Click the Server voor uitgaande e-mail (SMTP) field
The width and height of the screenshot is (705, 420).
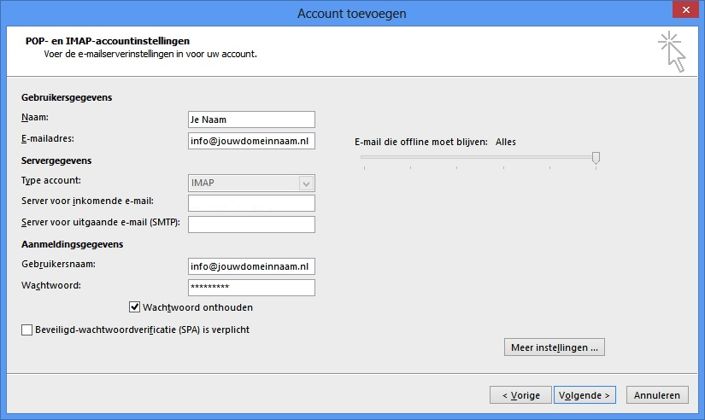tap(251, 225)
